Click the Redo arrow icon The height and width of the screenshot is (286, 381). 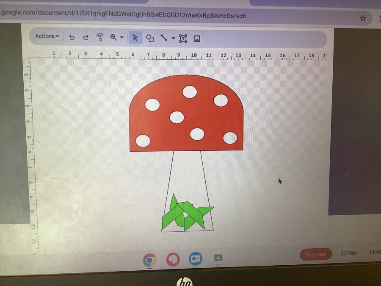click(86, 37)
